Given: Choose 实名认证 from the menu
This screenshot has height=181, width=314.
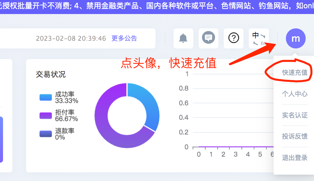Looking at the screenshot, I should pos(295,115).
